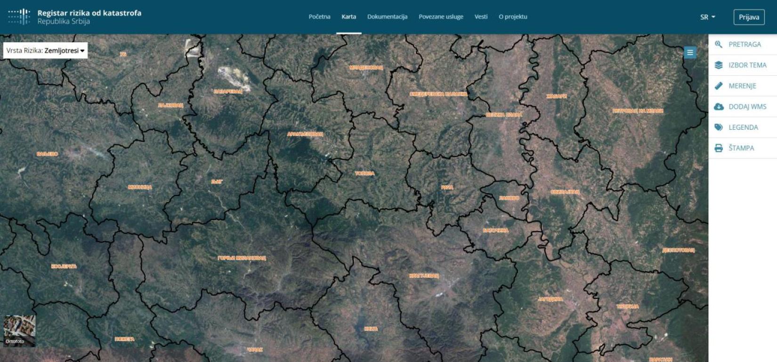Click the ЧАЧАК map label

(255, 350)
